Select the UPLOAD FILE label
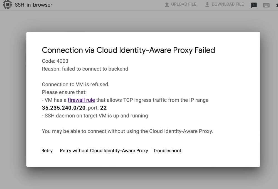278x189 pixels. (x=184, y=4)
